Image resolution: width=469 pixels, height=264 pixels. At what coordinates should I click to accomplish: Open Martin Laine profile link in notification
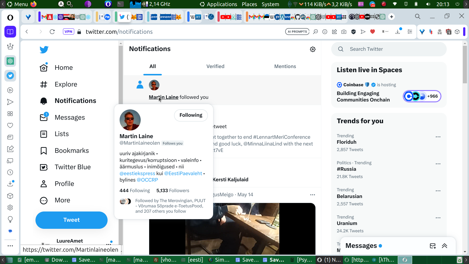(x=164, y=97)
